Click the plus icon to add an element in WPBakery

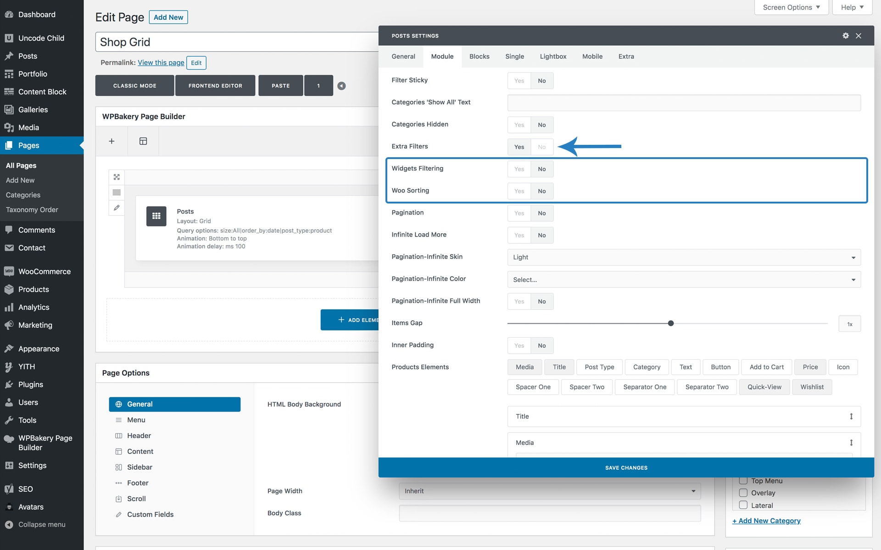[112, 141]
